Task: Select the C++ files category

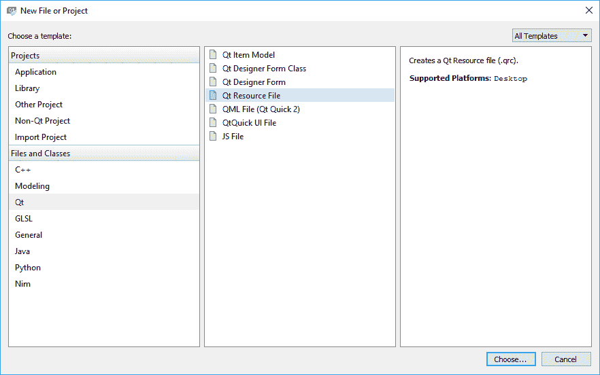Action: [x=23, y=170]
